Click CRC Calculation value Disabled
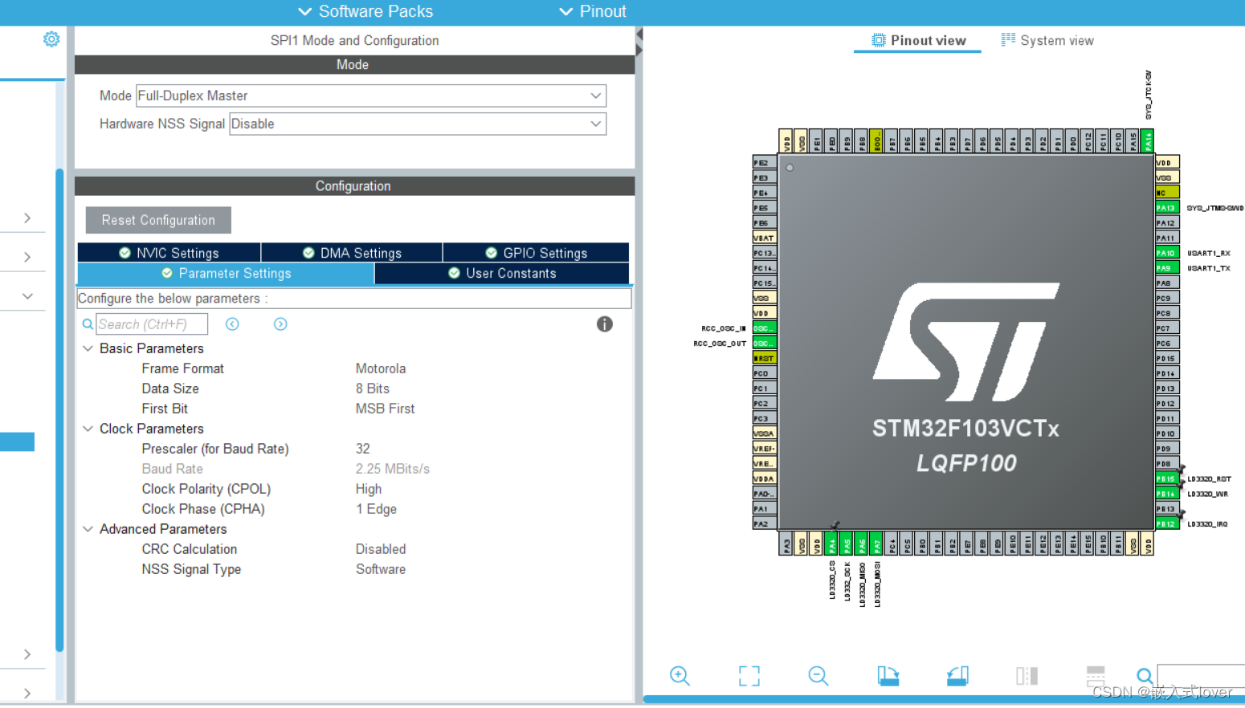The image size is (1245, 708). [x=381, y=549]
